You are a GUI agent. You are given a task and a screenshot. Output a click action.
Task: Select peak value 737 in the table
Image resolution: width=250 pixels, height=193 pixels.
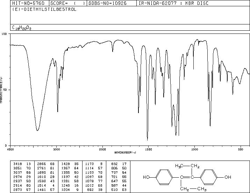click(114, 172)
